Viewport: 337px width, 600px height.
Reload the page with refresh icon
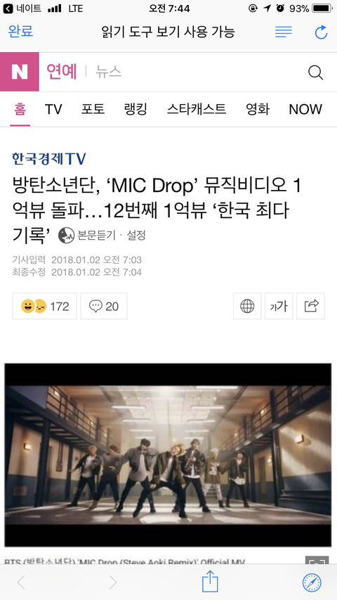pyautogui.click(x=321, y=32)
